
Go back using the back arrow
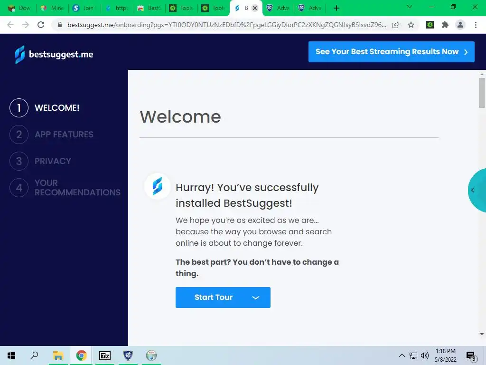pos(10,25)
